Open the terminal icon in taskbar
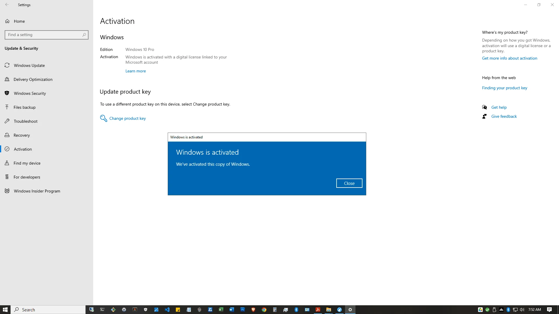This screenshot has height=314, width=559. coord(102,310)
